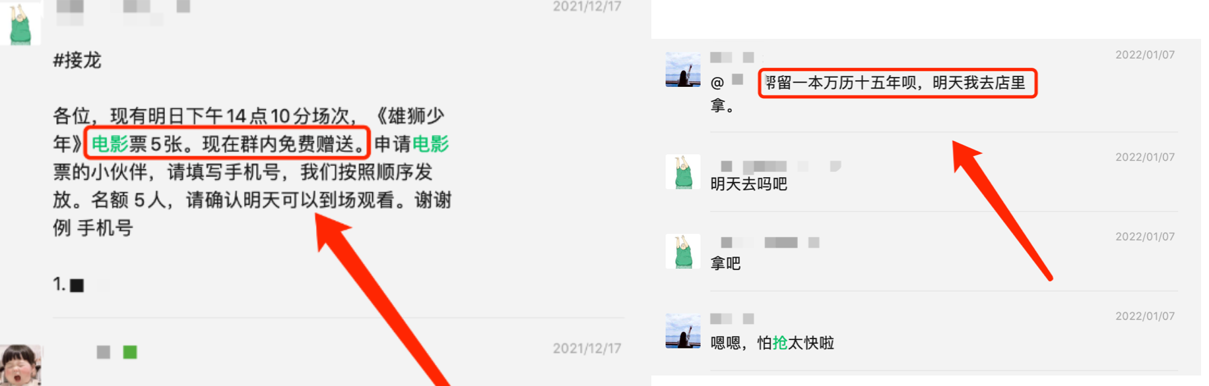Click the highlighted green 抢 keyword

(x=780, y=343)
